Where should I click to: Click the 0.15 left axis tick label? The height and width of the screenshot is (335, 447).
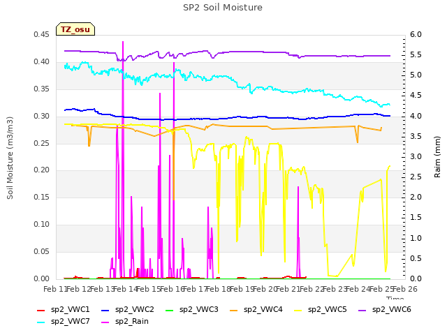click(41, 197)
